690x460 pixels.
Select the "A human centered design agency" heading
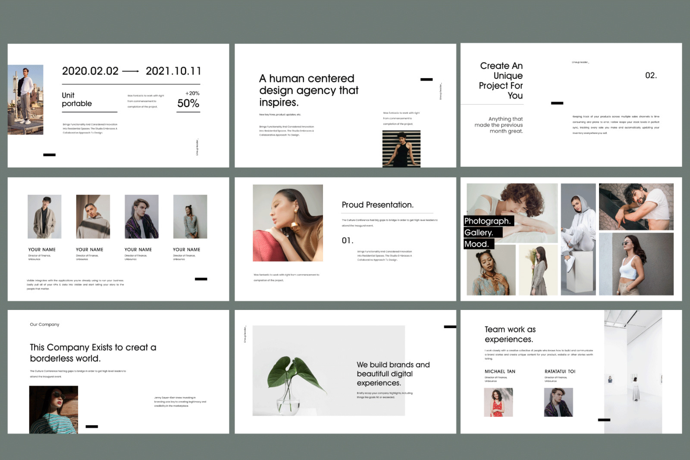[x=308, y=91]
